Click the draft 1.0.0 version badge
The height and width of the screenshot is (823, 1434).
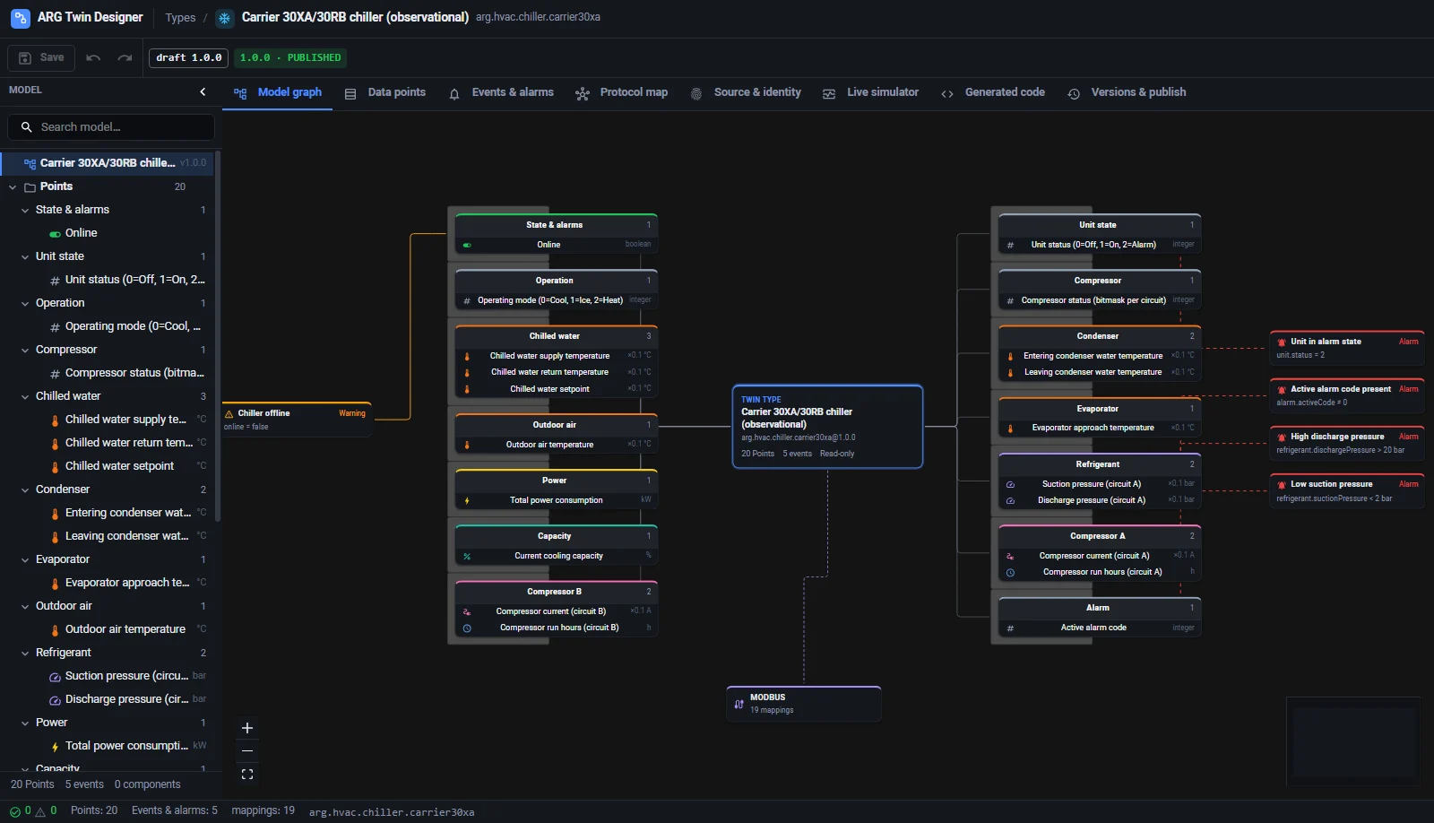188,57
